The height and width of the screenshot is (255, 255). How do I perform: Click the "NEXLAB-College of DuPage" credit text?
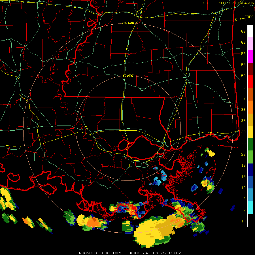(226, 3)
